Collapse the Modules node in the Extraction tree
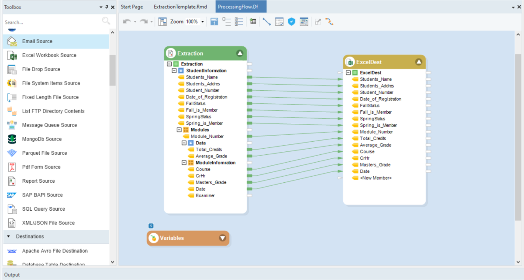524x280 pixels. point(179,130)
